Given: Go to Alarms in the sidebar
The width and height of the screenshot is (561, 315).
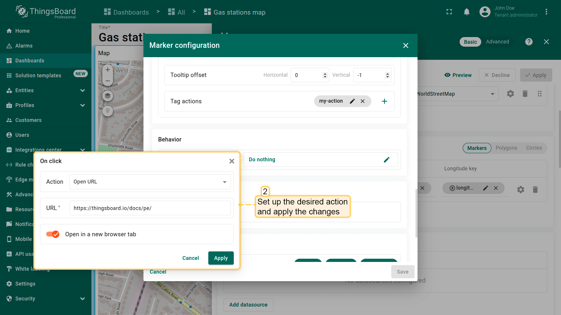Looking at the screenshot, I should tap(24, 46).
